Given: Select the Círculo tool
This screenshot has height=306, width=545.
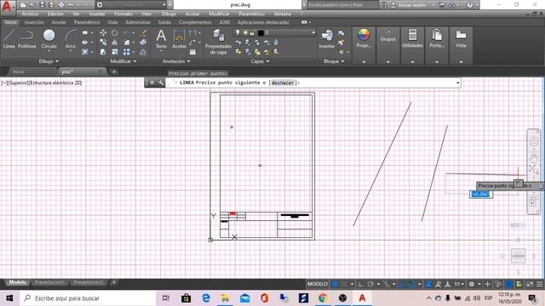Looking at the screenshot, I should point(49,39).
